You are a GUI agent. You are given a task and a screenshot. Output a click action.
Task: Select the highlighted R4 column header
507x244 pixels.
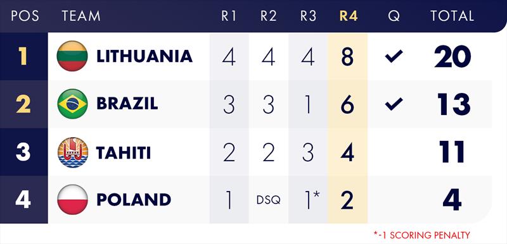(x=348, y=16)
